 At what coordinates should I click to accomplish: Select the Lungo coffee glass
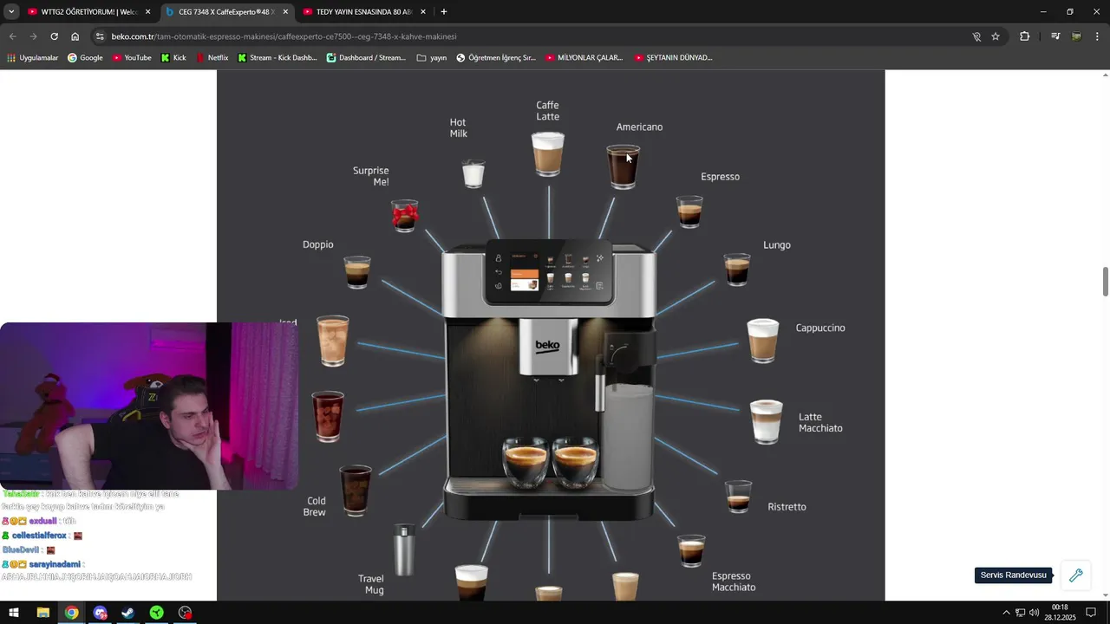[737, 270]
